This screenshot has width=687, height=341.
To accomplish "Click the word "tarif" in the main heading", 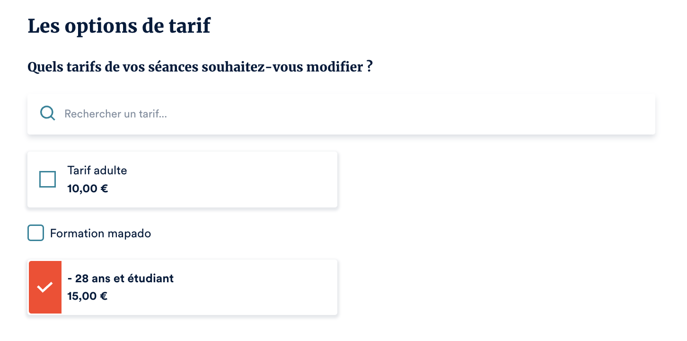I will click(189, 26).
